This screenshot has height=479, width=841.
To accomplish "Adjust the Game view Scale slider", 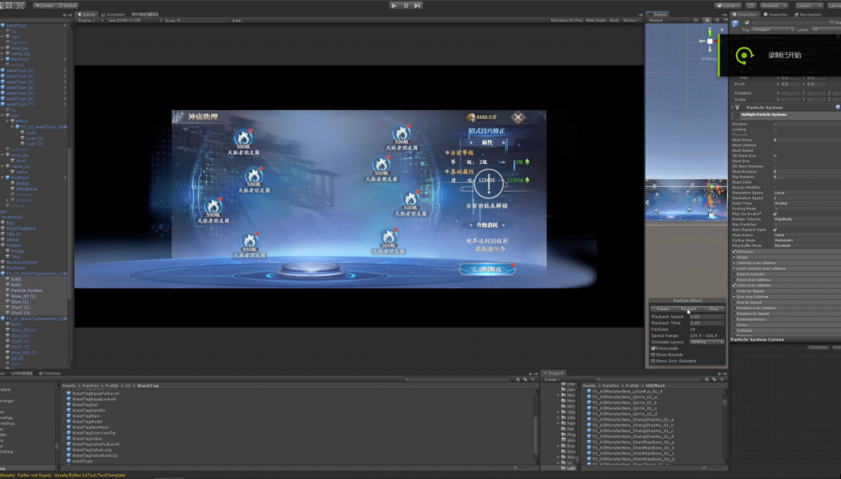I will [203, 21].
